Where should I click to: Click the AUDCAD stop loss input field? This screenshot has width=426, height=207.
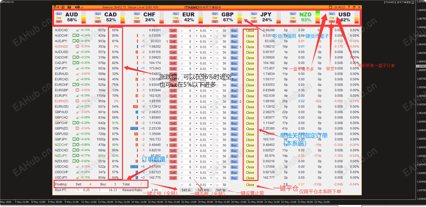[186, 31]
